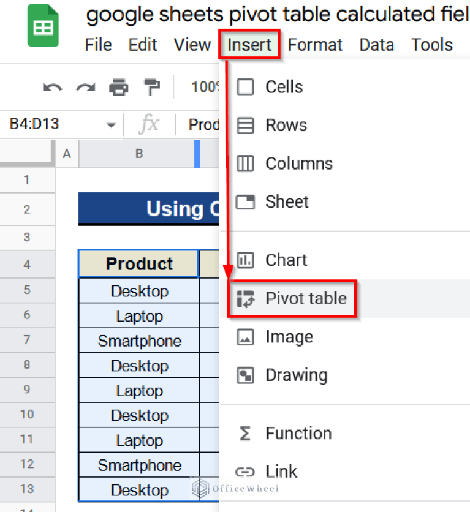The image size is (470, 512).
Task: Click the Google Sheets logo icon
Action: point(43,26)
